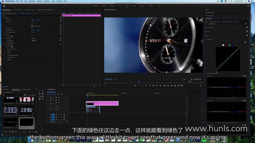The width and height of the screenshot is (255, 143).
Task: Reset the Lumetri Color effect parameter
Action: click(61, 45)
